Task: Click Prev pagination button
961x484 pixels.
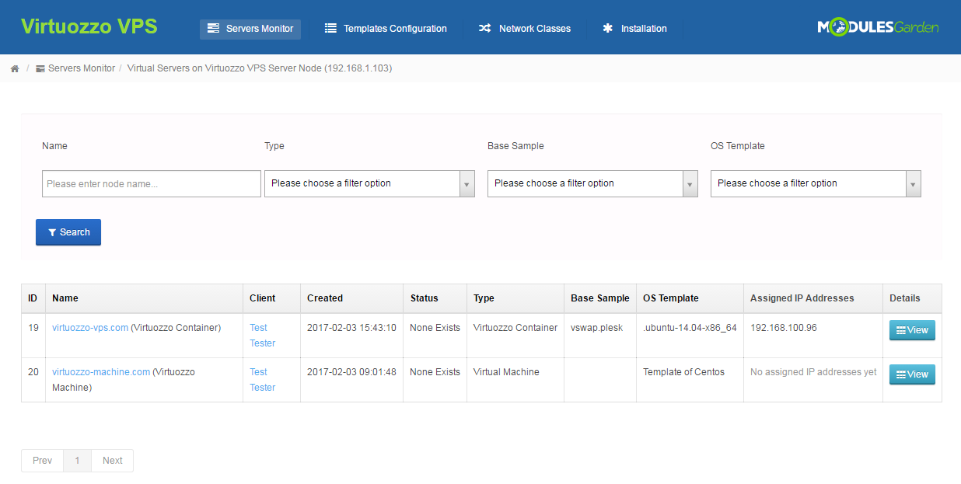Action: pos(42,461)
